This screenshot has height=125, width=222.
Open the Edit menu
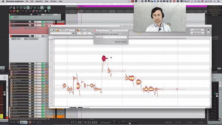(32, 1)
